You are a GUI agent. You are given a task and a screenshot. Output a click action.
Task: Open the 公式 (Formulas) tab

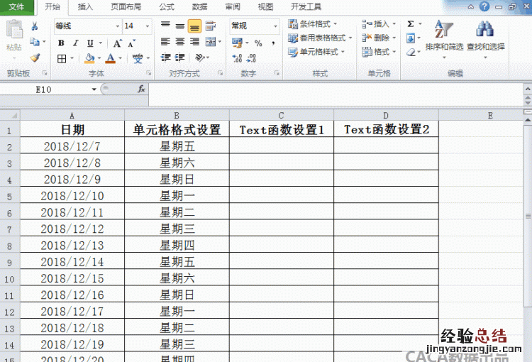pyautogui.click(x=167, y=7)
